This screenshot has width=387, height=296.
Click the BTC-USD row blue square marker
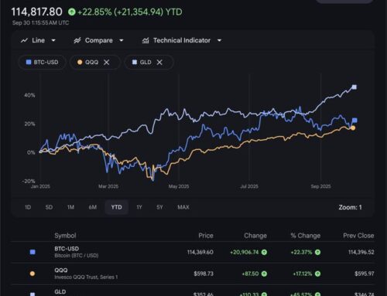[x=33, y=252]
